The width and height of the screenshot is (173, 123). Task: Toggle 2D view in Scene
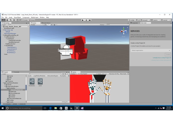(x=45, y=25)
